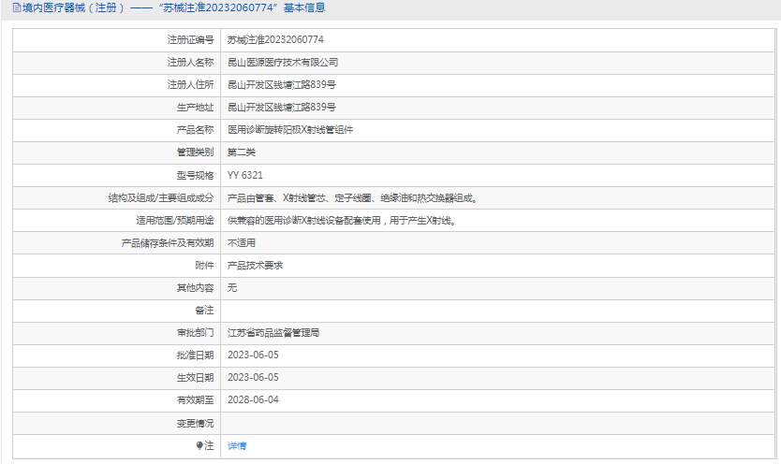Click the 变更情况 label
This screenshot has width=781, height=464.
click(x=195, y=423)
